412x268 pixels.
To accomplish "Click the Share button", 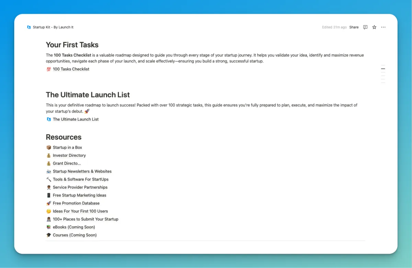I will pyautogui.click(x=354, y=27).
